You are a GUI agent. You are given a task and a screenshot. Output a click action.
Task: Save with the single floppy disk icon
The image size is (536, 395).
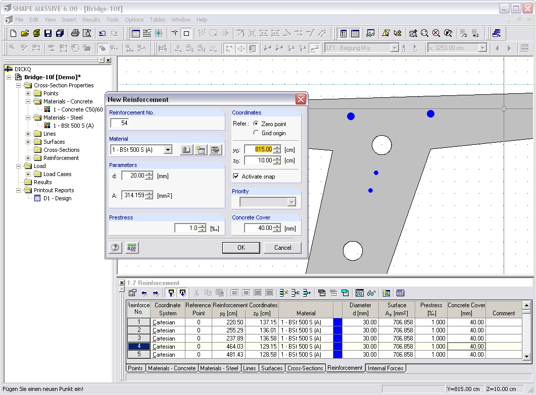click(x=48, y=33)
